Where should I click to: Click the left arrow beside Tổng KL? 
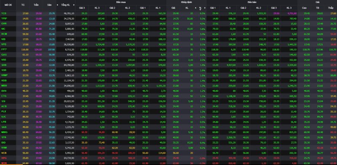pos(57,5)
